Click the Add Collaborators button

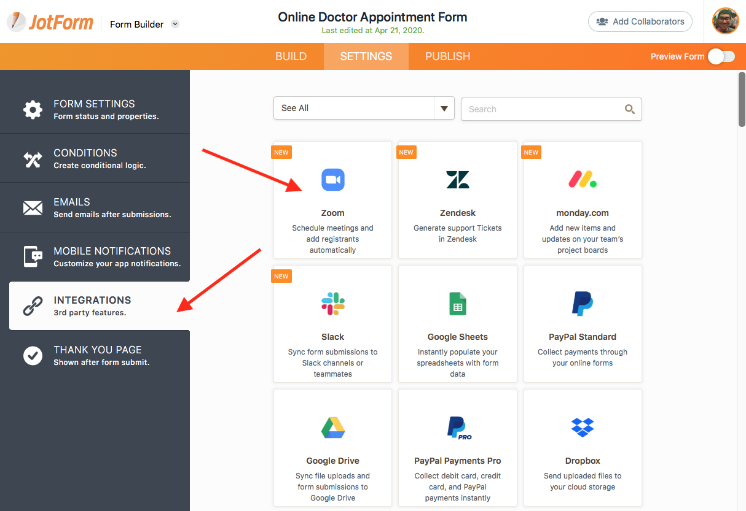[640, 21]
